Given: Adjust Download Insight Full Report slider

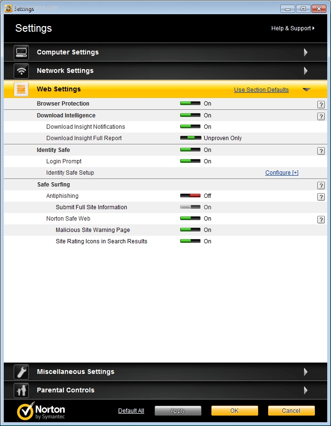Looking at the screenshot, I should [191, 138].
